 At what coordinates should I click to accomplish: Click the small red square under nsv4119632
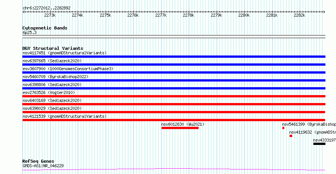(x=291, y=136)
